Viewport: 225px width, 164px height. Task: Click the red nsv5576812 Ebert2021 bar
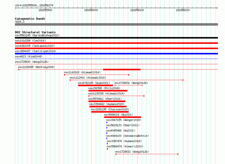107,101
